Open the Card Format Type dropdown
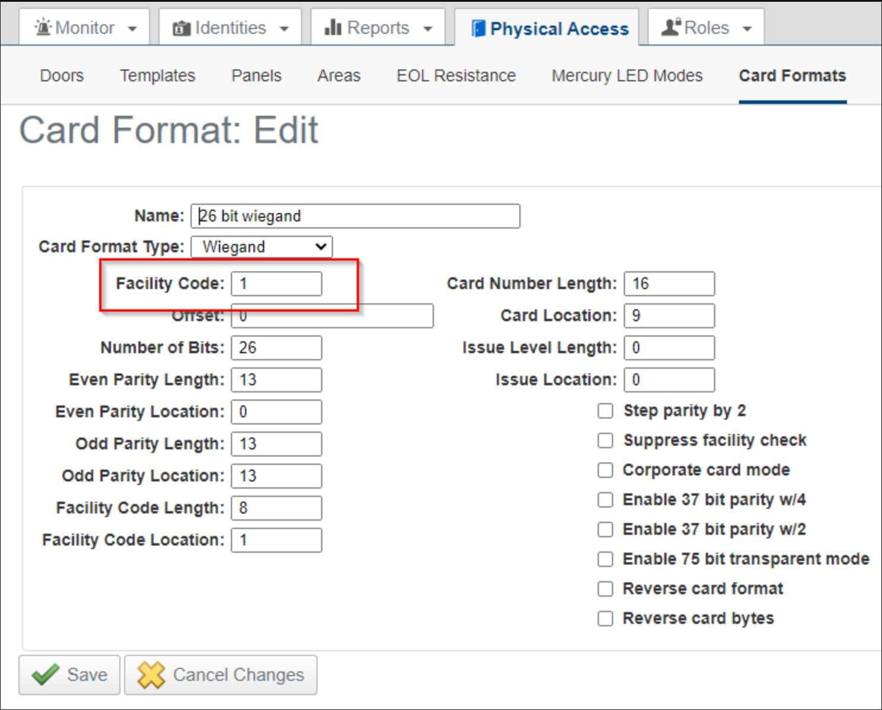This screenshot has height=710, width=882. click(x=261, y=247)
